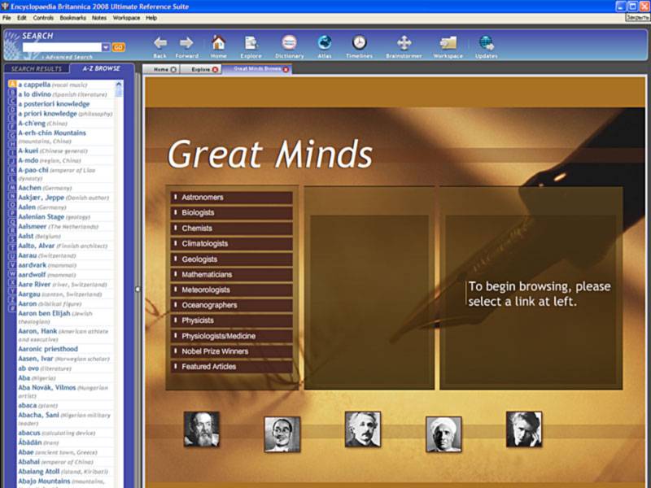Expand the Oceanographers category
Viewport: 651px width, 488px height.
coord(232,306)
